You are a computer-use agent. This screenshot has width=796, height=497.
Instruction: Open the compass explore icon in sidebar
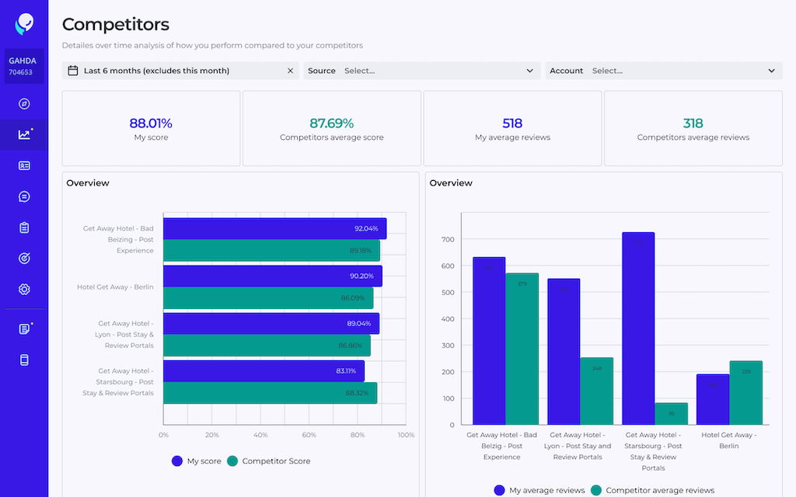click(x=24, y=104)
